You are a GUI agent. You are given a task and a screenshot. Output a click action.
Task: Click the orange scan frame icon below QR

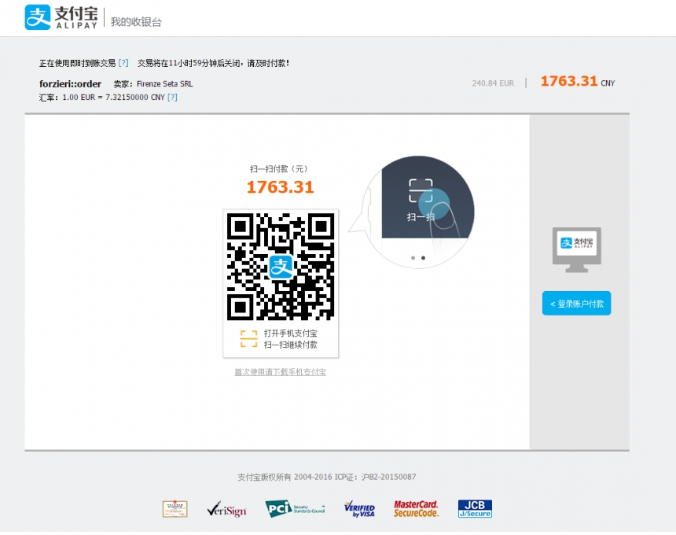(248, 339)
